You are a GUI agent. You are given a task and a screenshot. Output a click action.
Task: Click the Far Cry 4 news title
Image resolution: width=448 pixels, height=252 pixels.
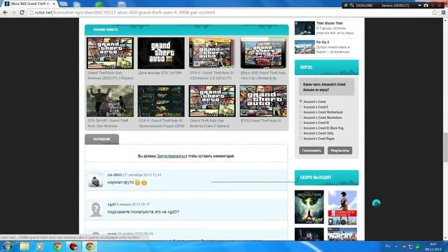pos(322,42)
